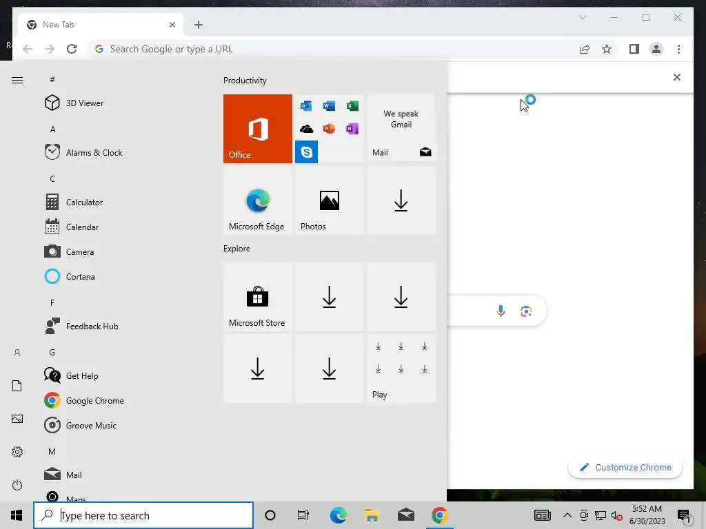The height and width of the screenshot is (529, 706).
Task: Open Outlook icon in Office tile group
Action: (x=306, y=105)
